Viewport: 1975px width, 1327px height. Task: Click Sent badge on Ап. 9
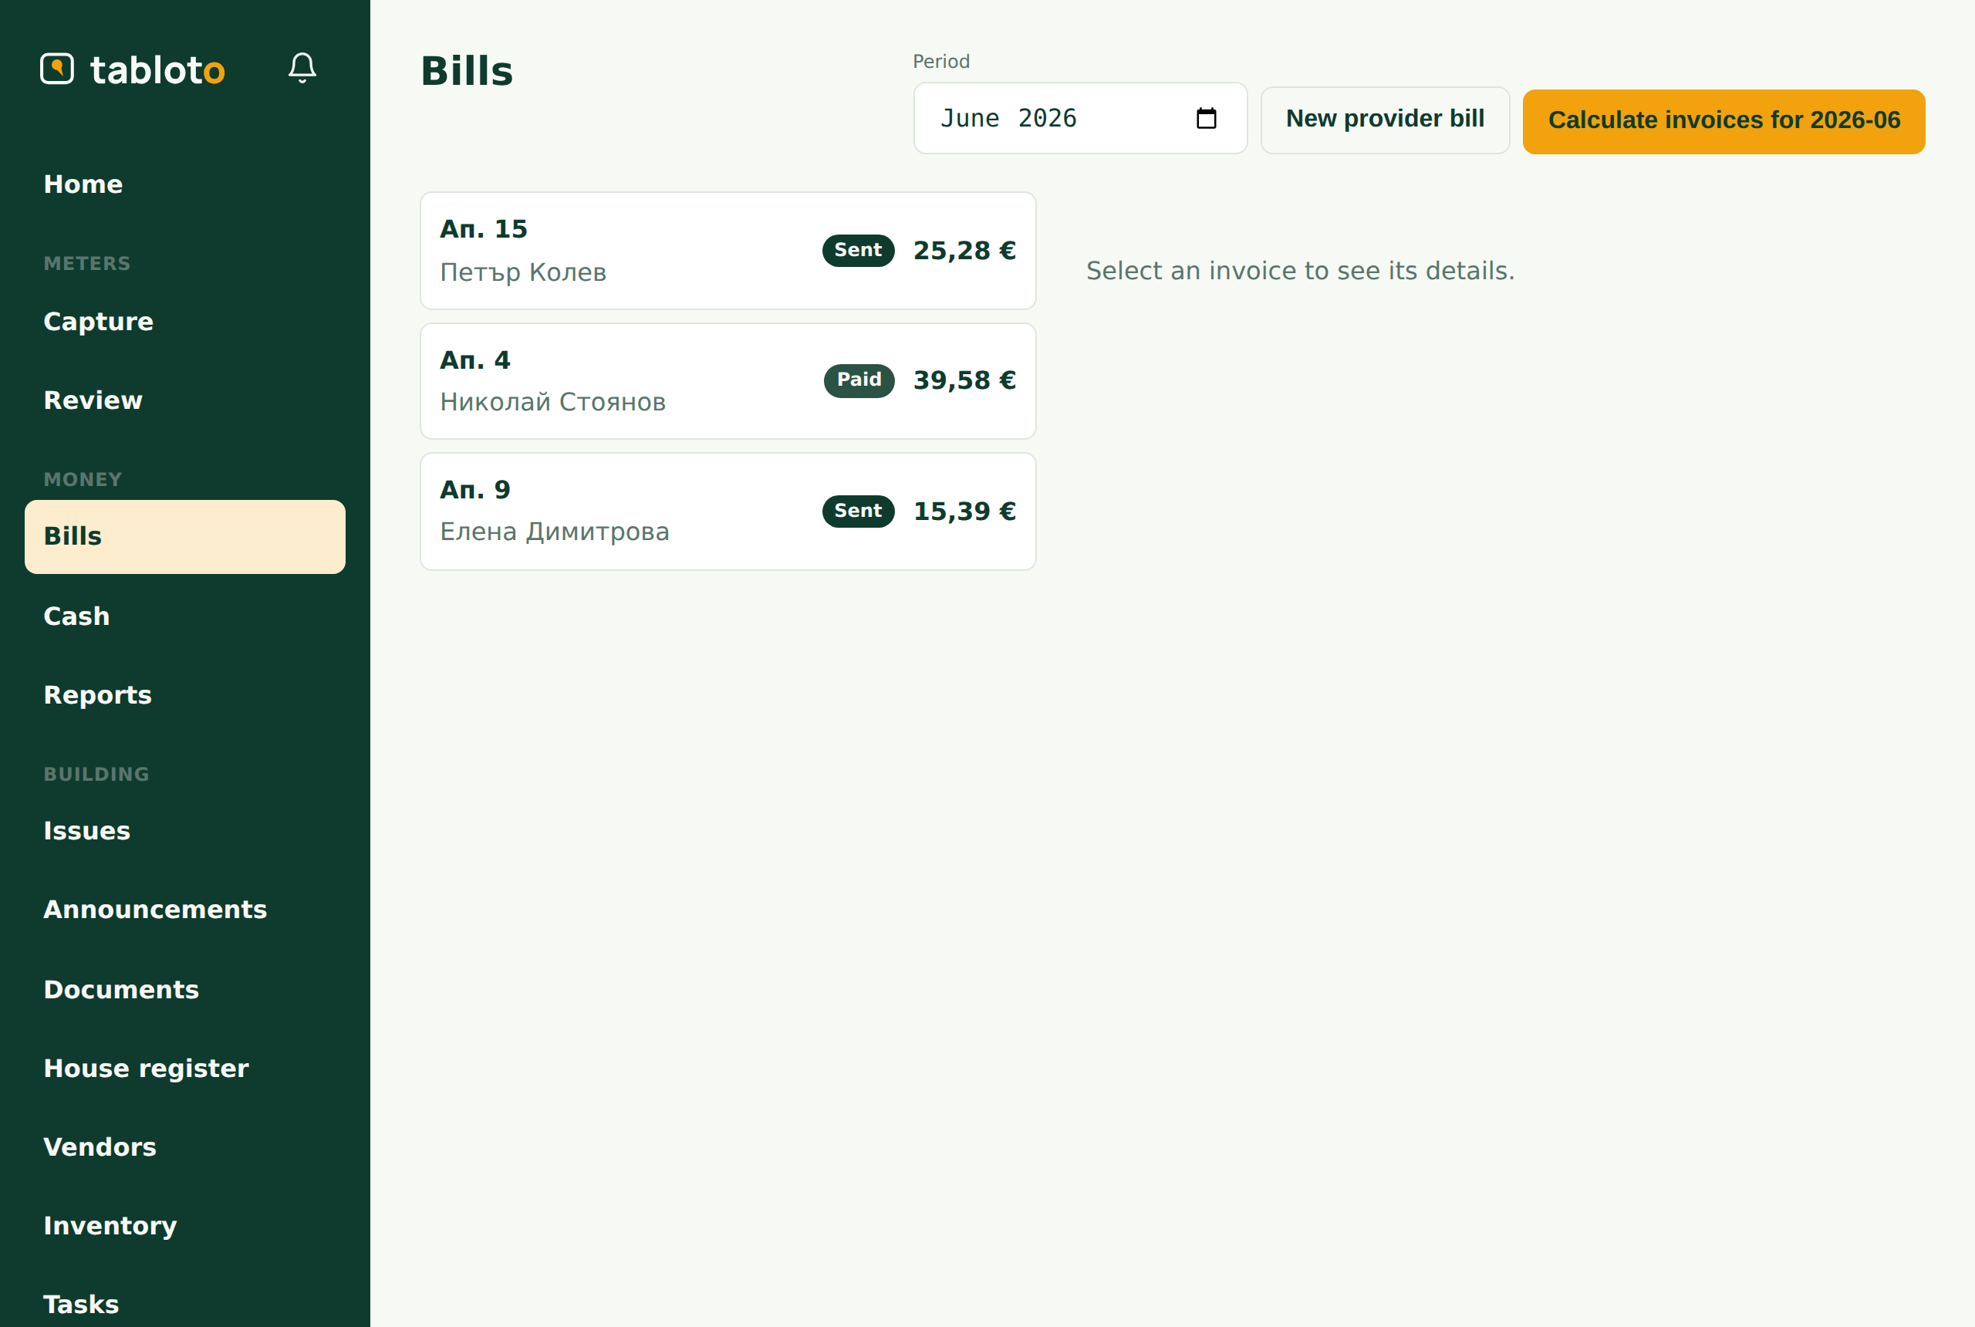point(858,512)
